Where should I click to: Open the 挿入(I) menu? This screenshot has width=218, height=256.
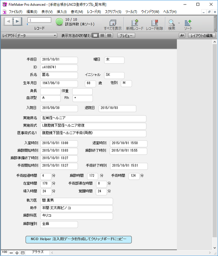tap(62, 12)
